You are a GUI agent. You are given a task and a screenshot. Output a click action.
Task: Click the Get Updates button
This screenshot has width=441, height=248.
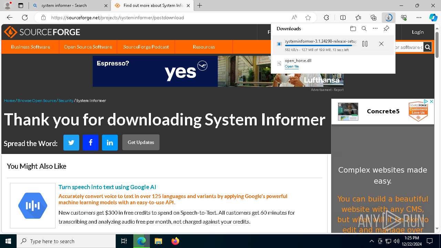coord(141,142)
